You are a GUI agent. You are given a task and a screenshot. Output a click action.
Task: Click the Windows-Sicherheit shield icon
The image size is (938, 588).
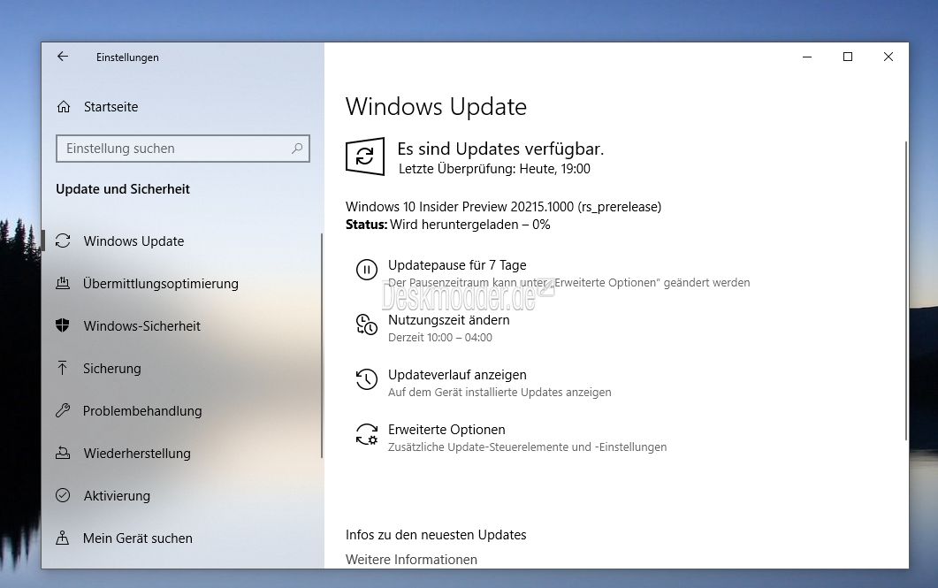(x=63, y=326)
